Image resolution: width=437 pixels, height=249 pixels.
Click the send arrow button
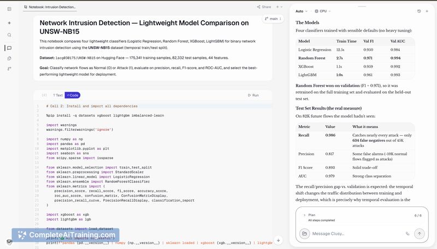(x=419, y=234)
